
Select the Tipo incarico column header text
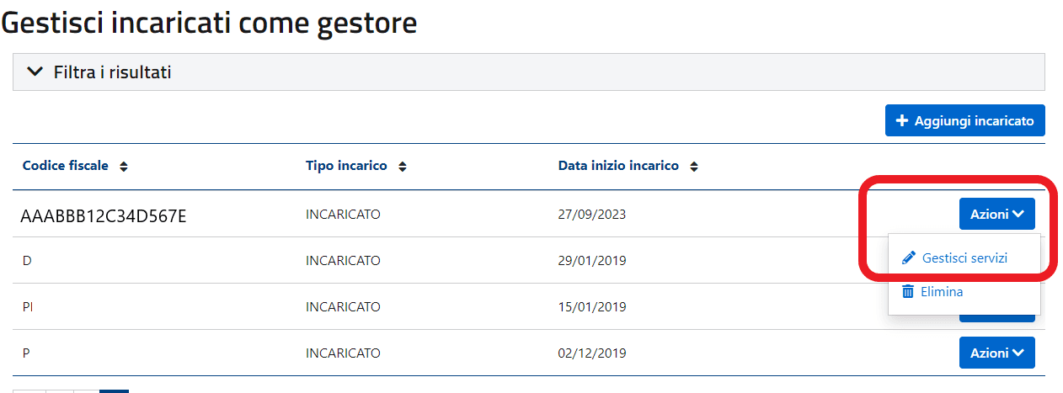tap(346, 166)
